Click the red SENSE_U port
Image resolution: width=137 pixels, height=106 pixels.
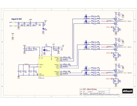click(x=109, y=27)
